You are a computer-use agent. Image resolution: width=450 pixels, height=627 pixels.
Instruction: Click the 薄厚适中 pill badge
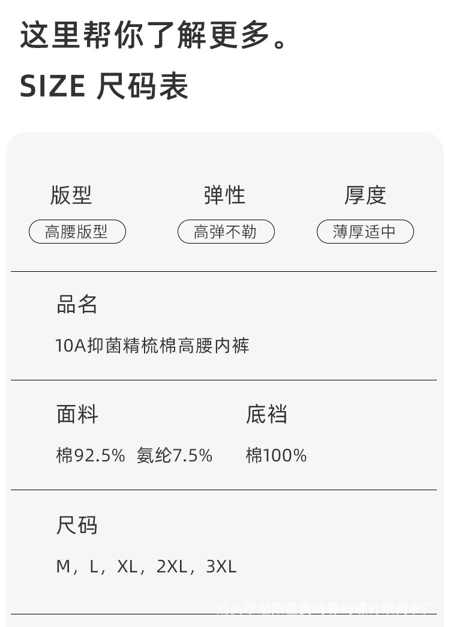tap(365, 232)
